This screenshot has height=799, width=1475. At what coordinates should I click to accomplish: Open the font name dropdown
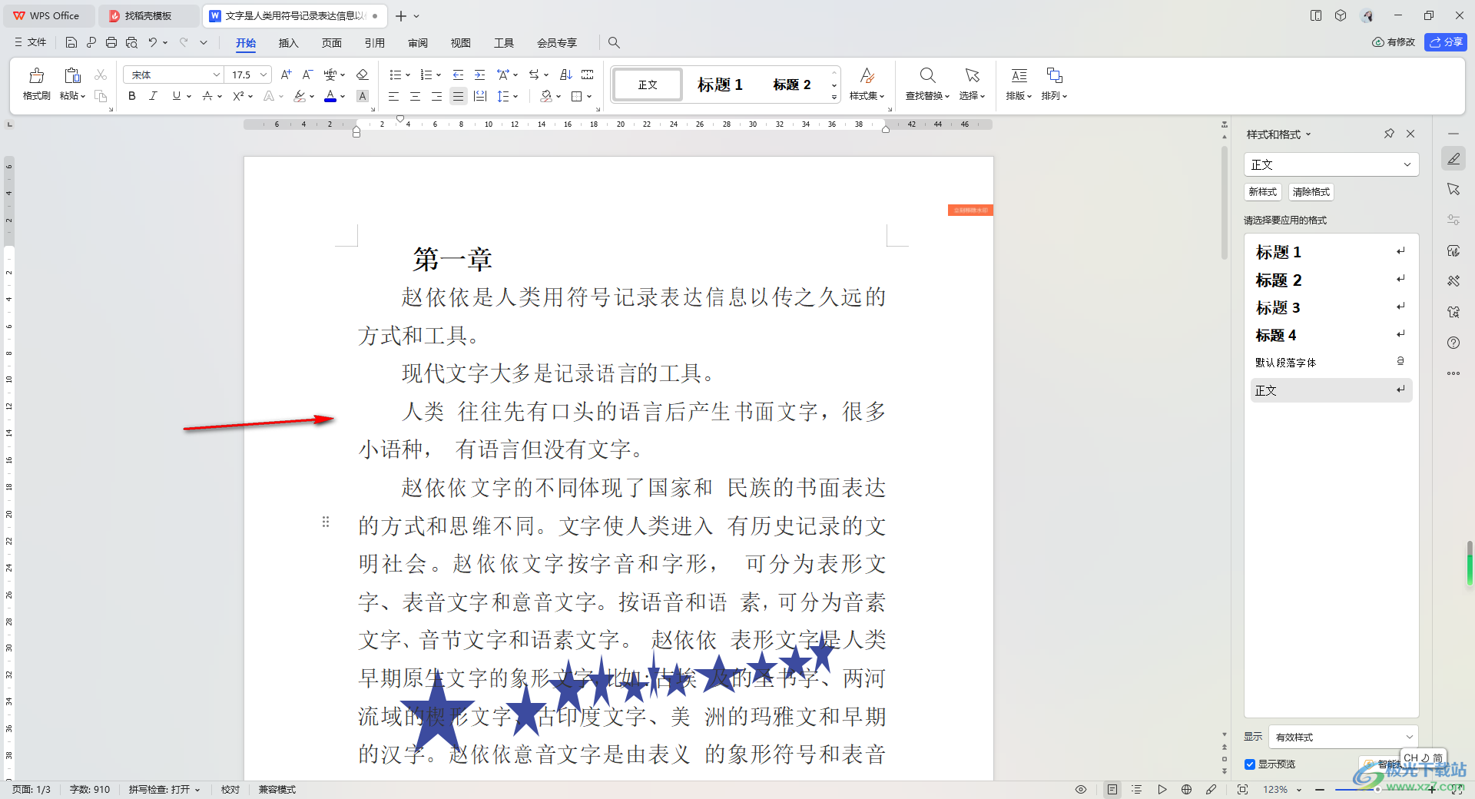216,75
